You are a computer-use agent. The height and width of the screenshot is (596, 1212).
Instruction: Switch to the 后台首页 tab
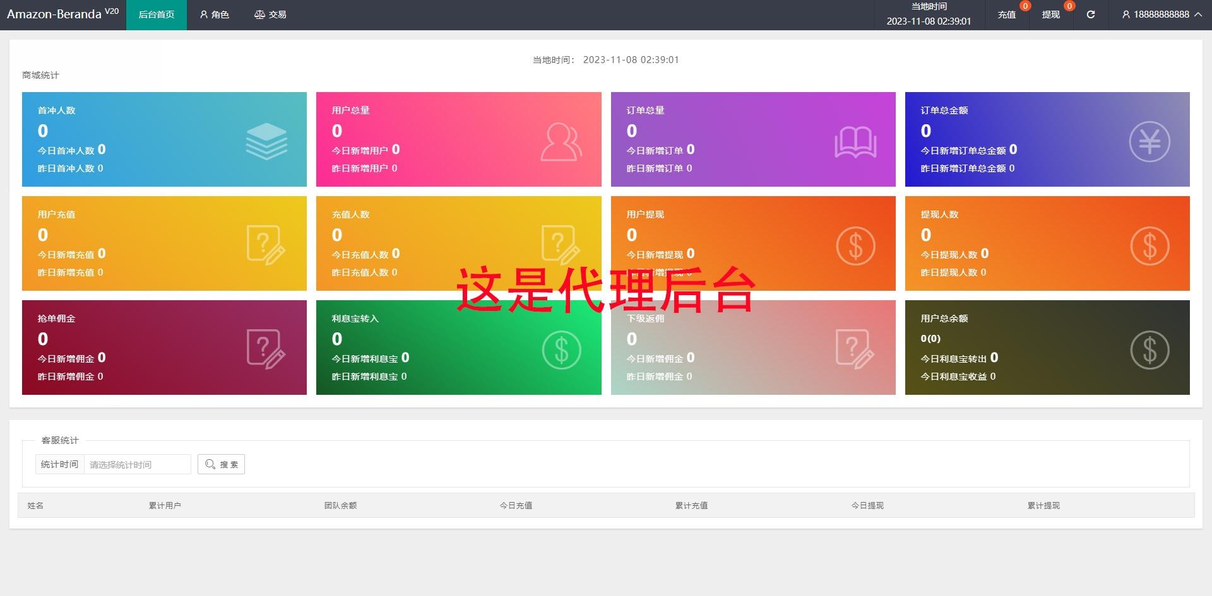[157, 15]
